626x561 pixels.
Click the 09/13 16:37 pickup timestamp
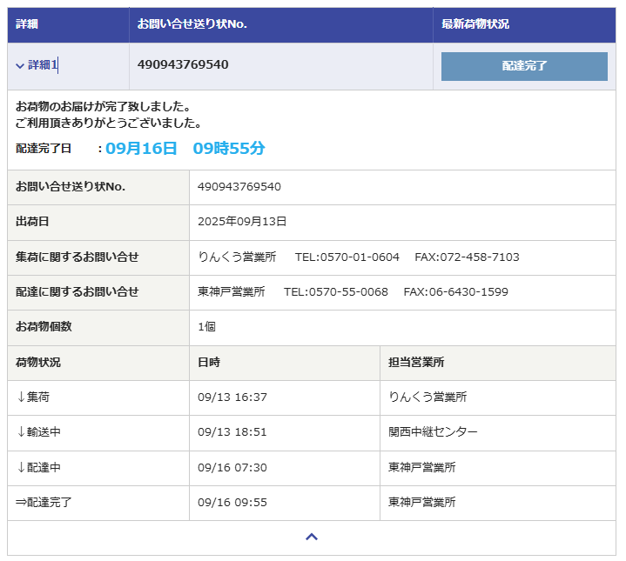232,397
